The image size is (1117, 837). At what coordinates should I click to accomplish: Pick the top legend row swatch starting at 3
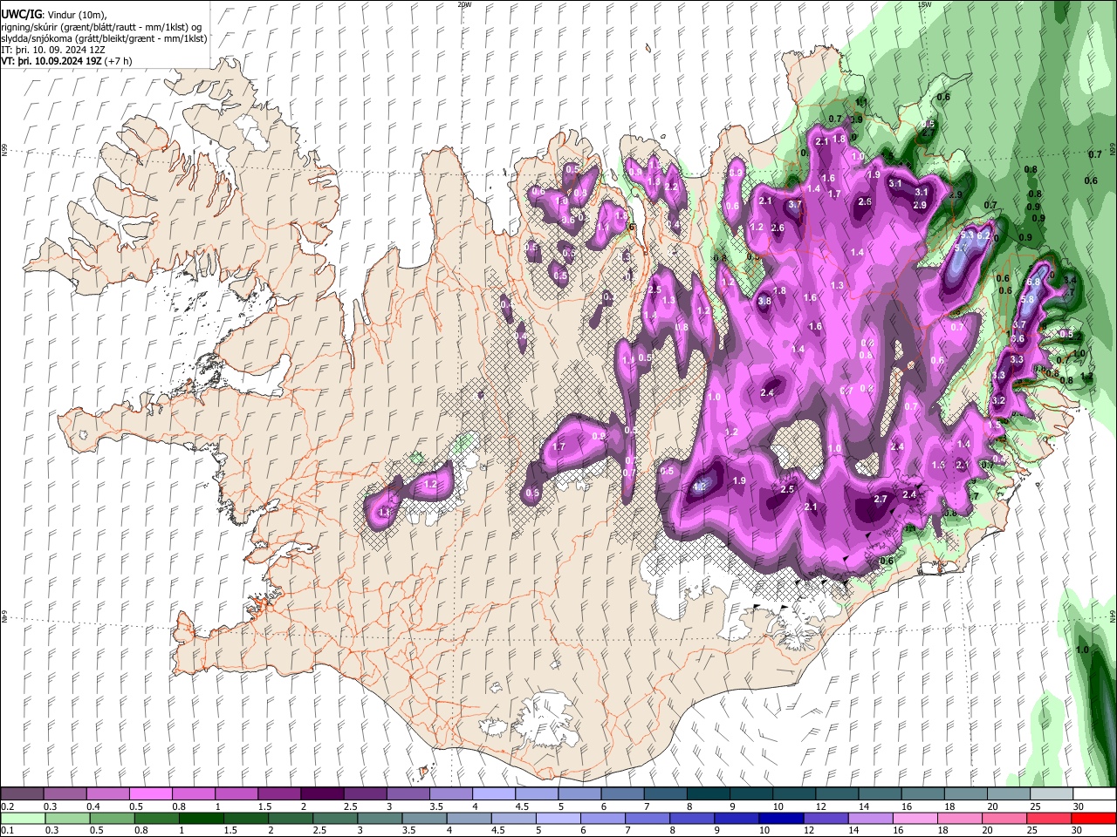408,794
